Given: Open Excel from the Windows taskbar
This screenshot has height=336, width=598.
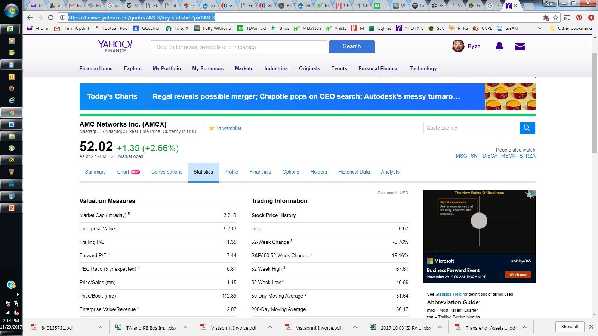Looking at the screenshot, I should (11, 29).
